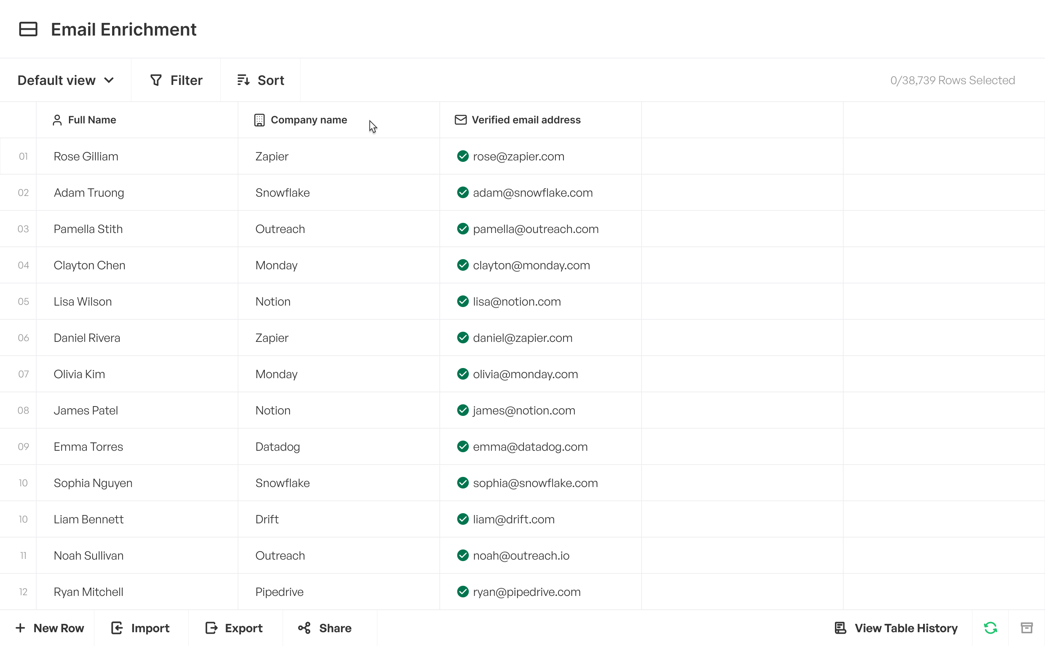Select the Filter menu option
Screen dimensions: 1045x646
pos(177,80)
